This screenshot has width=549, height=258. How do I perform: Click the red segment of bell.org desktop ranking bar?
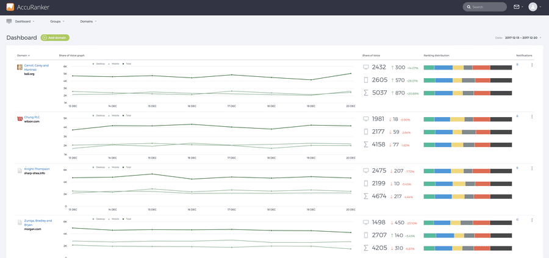tap(481, 67)
